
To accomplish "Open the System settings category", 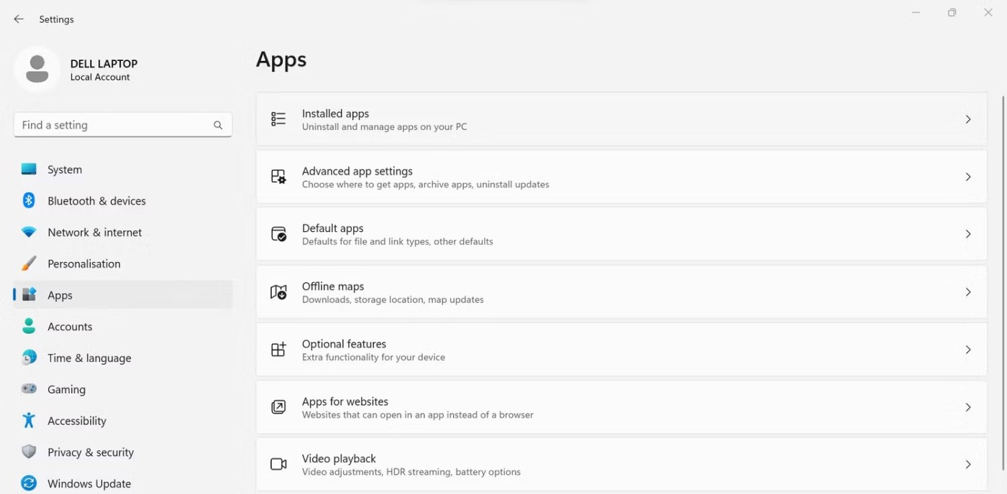I will (65, 169).
